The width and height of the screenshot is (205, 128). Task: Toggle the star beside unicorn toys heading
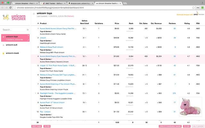point(34,13)
